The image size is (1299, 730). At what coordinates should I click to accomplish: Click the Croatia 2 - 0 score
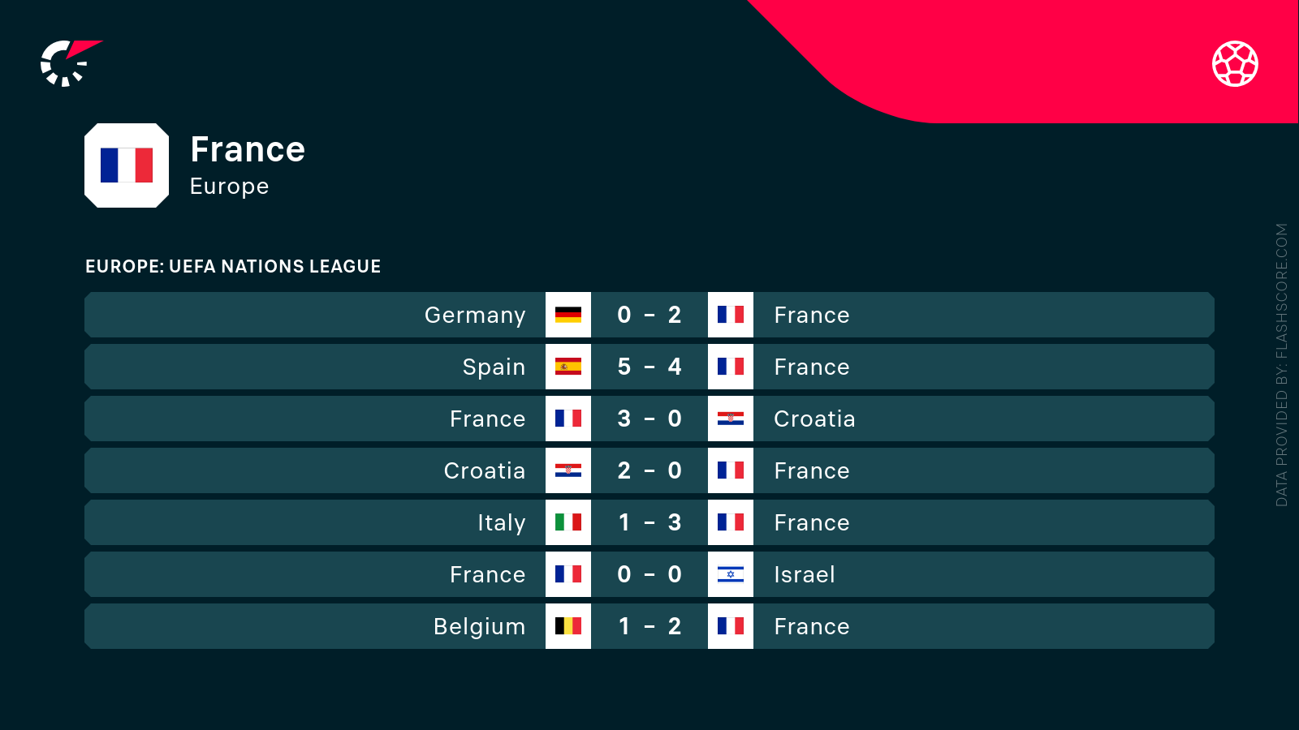point(649,470)
